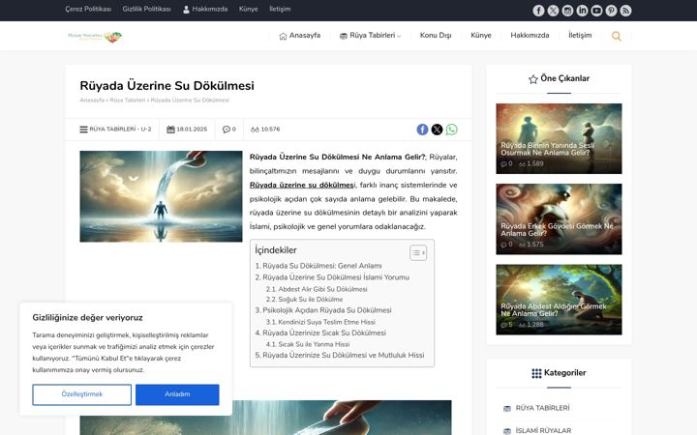Screen dimensions: 697x435
Task: Open the X (Twitter) icon in top bar
Action: point(553,11)
